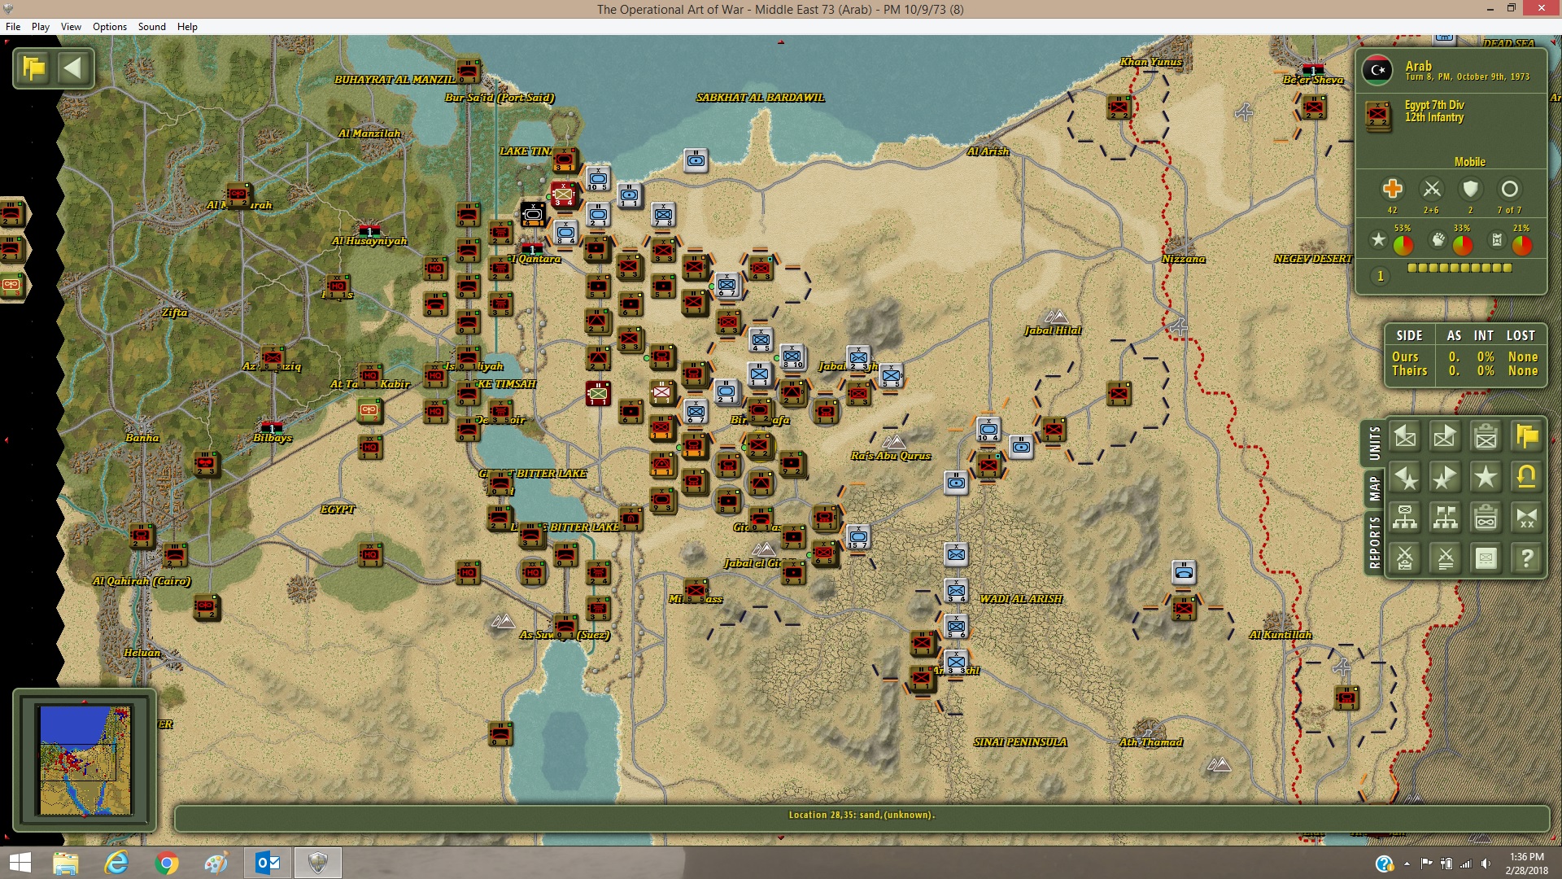Click the Ours row in air superiority table

click(1464, 356)
